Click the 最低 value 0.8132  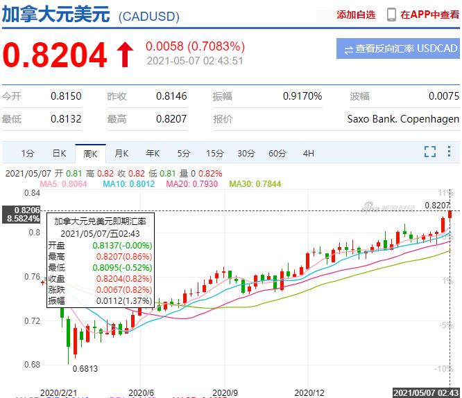point(66,119)
